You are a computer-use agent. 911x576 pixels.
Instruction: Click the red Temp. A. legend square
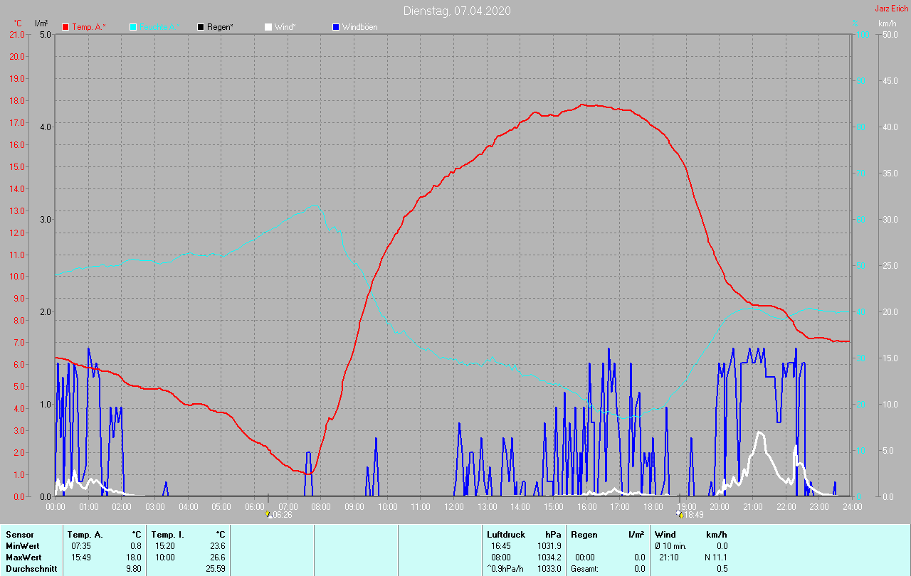click(65, 27)
